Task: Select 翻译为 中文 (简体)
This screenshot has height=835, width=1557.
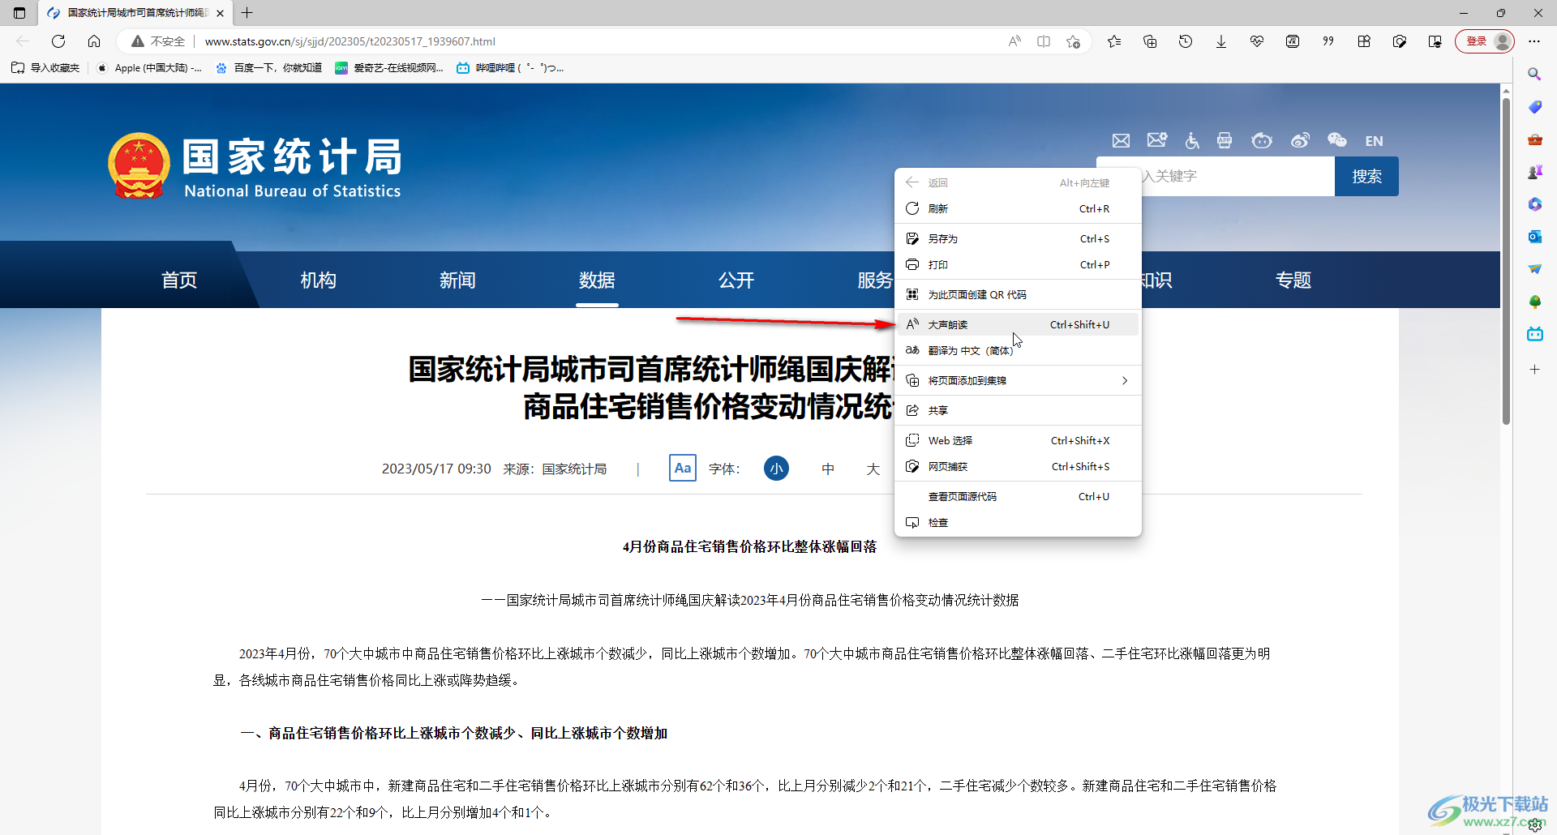Action: point(1018,351)
